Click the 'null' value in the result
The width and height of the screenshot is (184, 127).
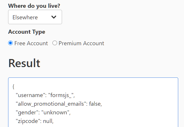[48, 121]
